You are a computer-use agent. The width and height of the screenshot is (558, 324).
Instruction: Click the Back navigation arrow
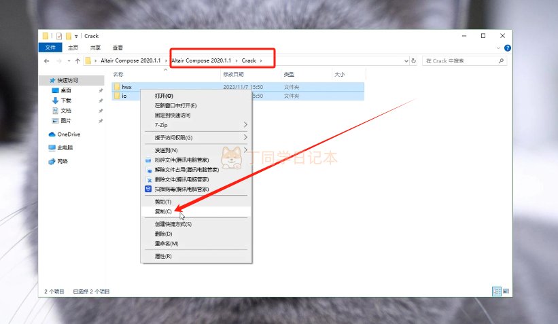point(47,61)
